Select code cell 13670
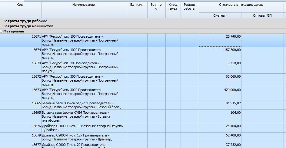Viewport: 286px width, 148px height. pos(21,67)
